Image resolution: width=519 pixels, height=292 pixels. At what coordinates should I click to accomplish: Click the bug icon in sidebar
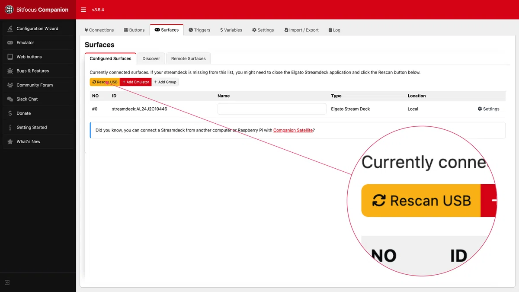[x=10, y=71]
